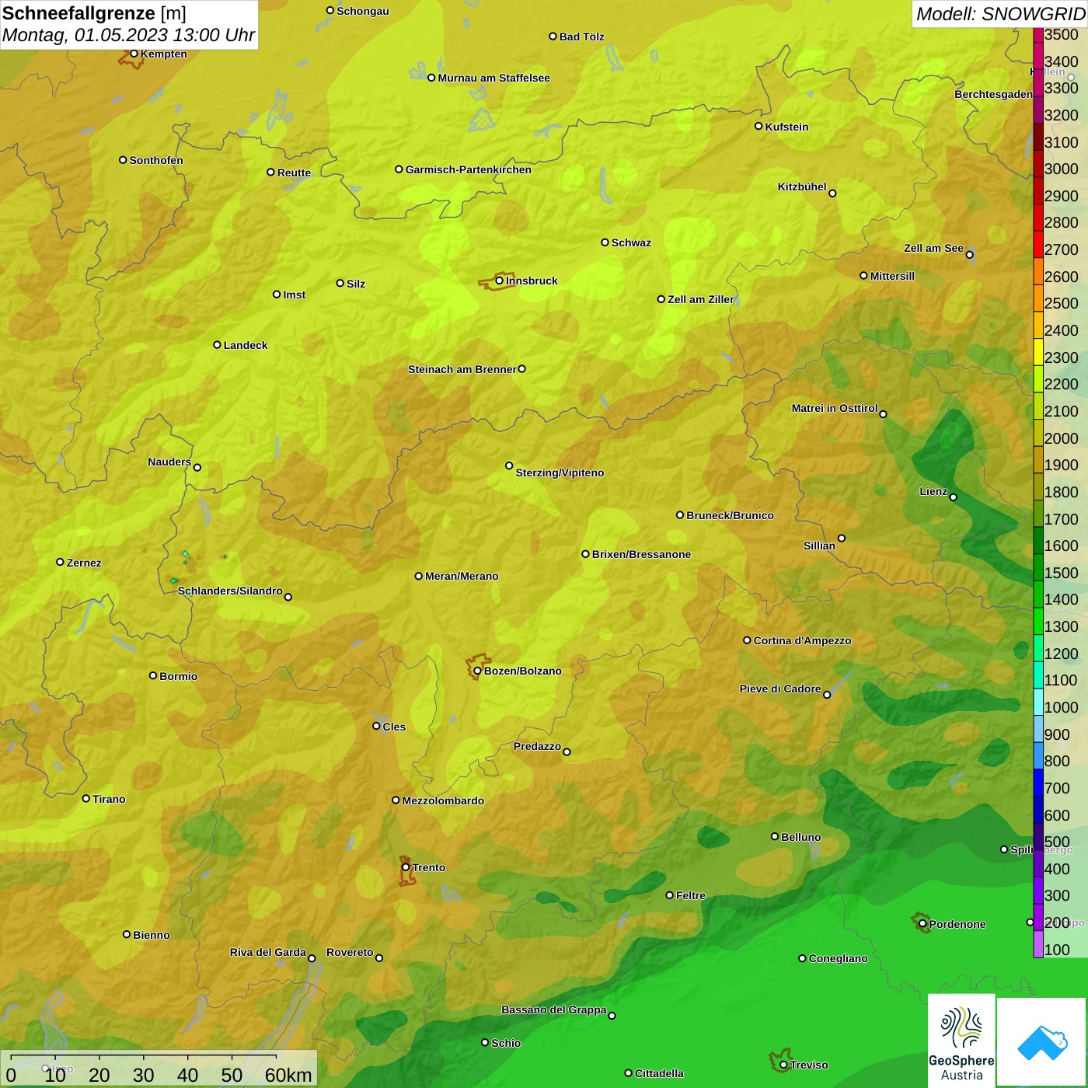Click the Bormio location dot
Viewport: 1088px width, 1088px height.
(x=153, y=675)
